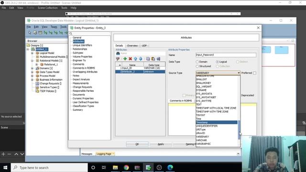
Task: Click the Apply button
Action: pyautogui.click(x=161, y=144)
